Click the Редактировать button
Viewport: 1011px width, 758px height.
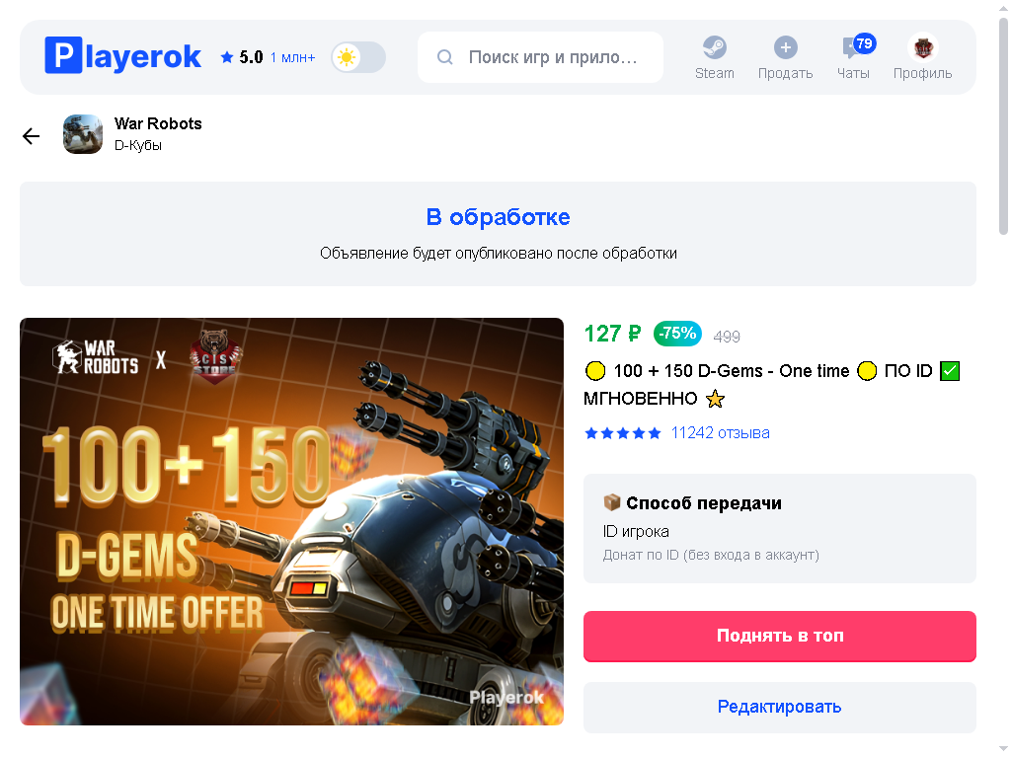780,707
